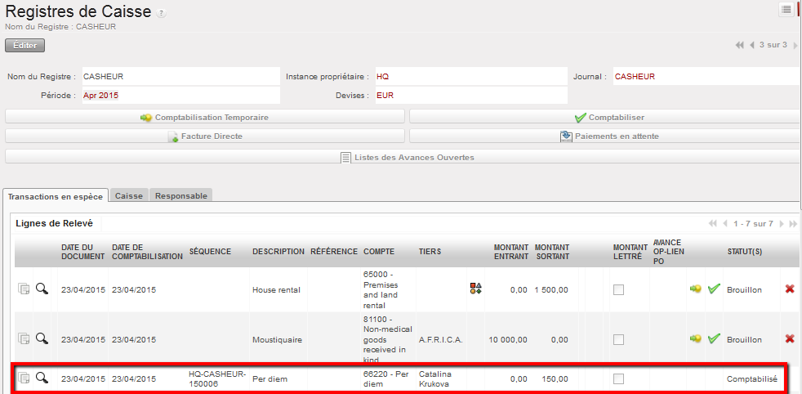The image size is (802, 394).
Task: Temp-post House rental line with yellow icon
Action: [x=695, y=289]
